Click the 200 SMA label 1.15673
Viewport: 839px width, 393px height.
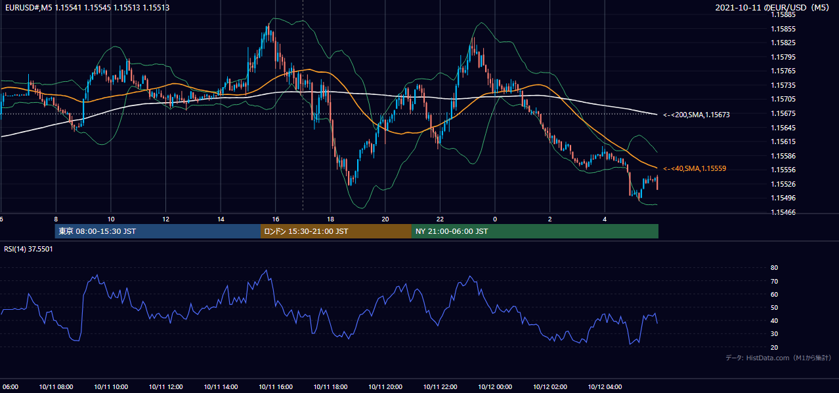[697, 115]
